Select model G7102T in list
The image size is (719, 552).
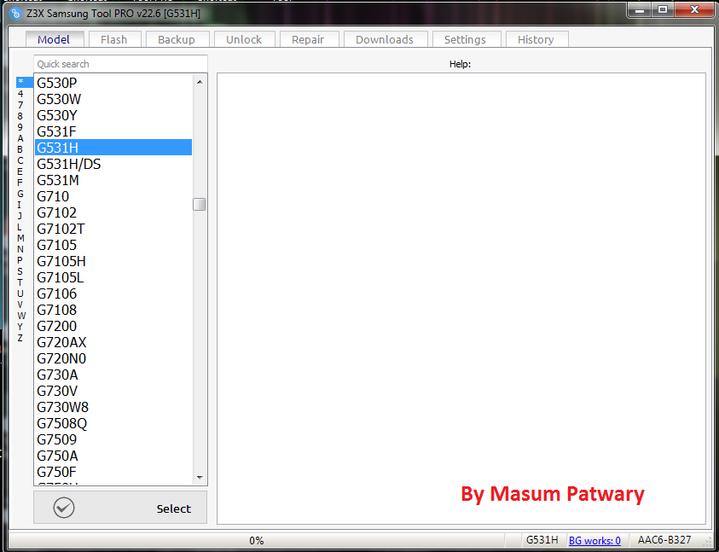[x=113, y=229]
